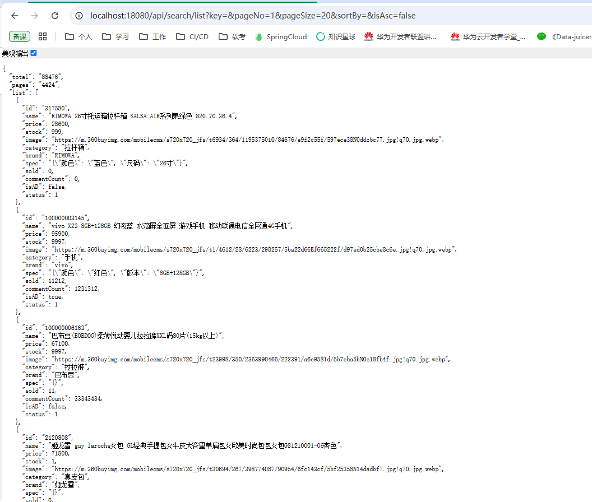Open the 华为云开发者学堂 bookmark

[488, 36]
